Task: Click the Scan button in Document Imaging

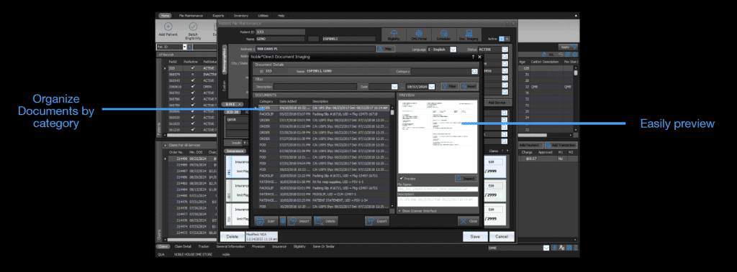Action: [x=266, y=220]
